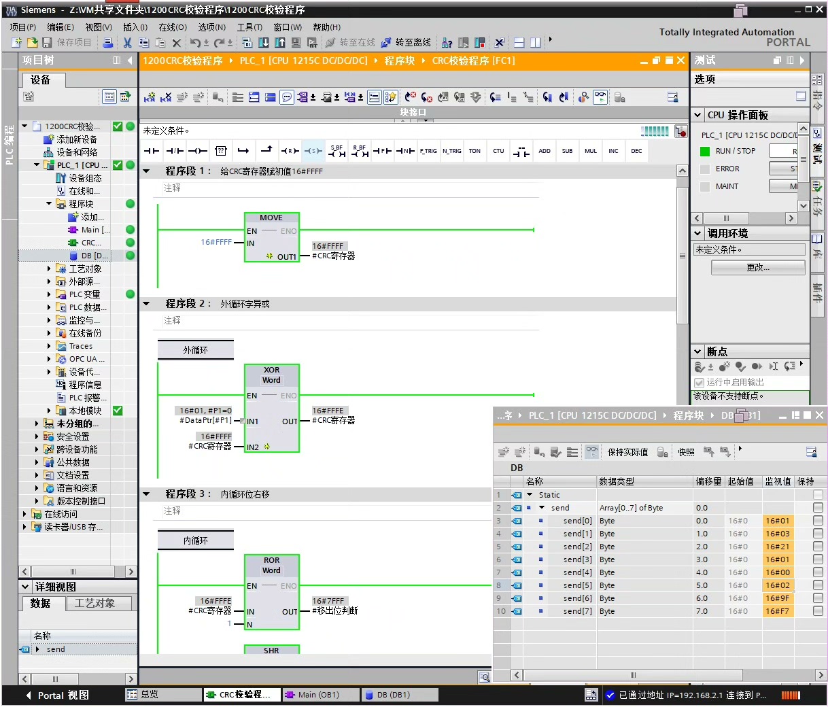Tick the 保持 checkbox for send[4]
Image resolution: width=828 pixels, height=707 pixels.
click(x=818, y=572)
